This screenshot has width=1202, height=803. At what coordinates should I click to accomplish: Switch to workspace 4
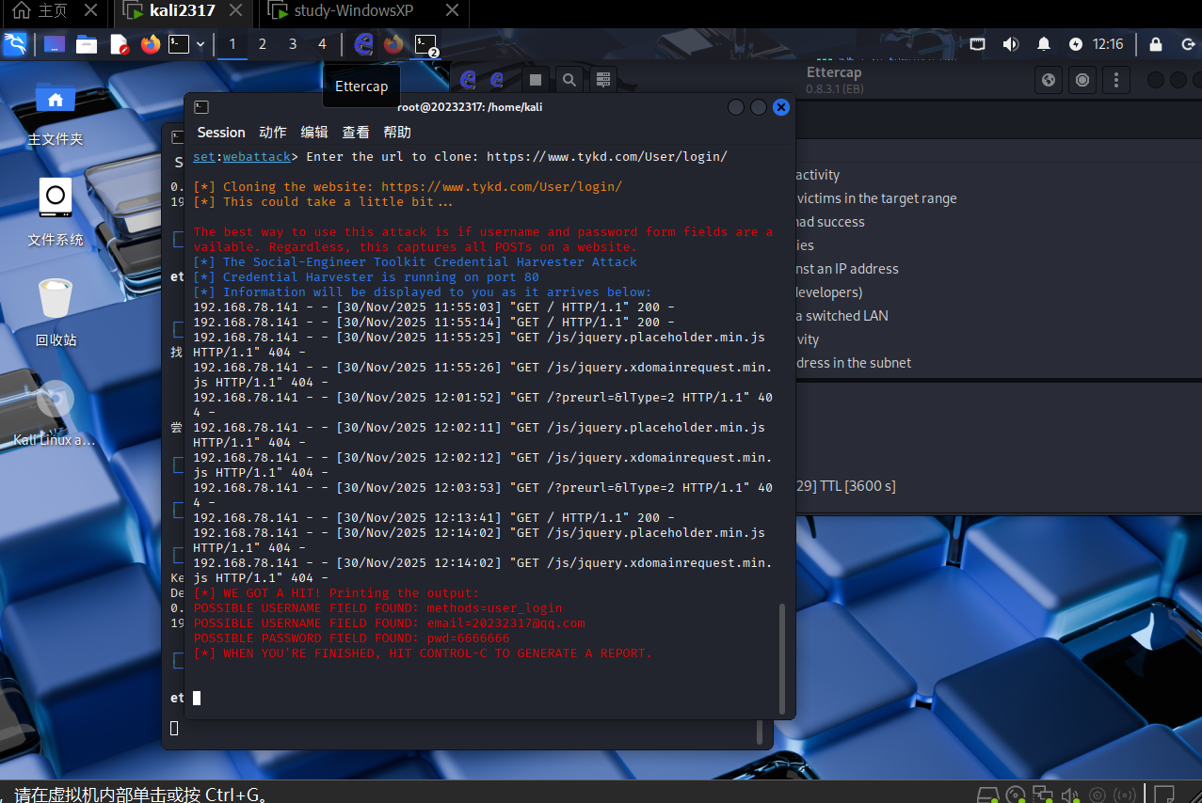pyautogui.click(x=323, y=44)
